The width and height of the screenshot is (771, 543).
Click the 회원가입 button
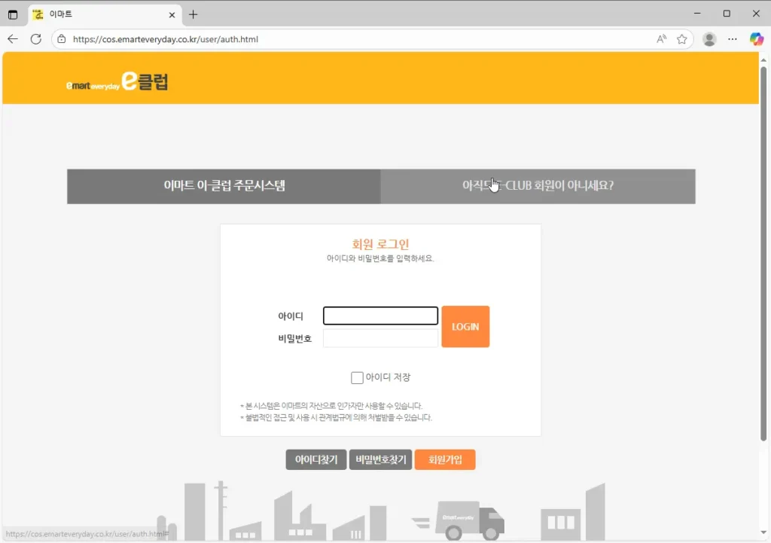tap(445, 459)
